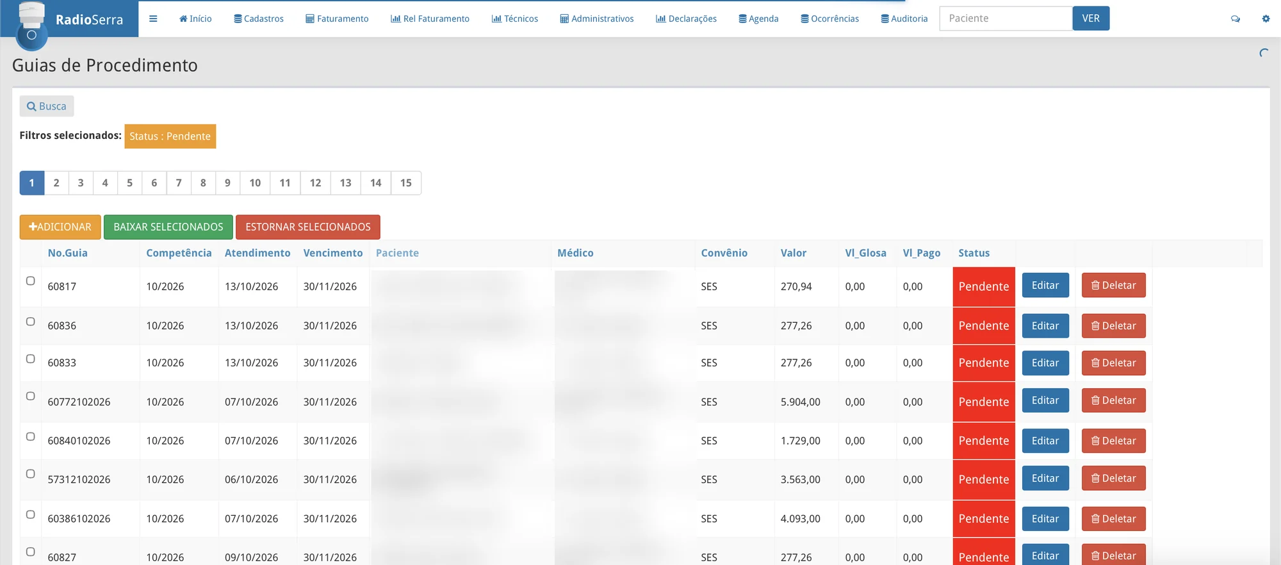Click BAIXAR SELECIONADOS button
Image resolution: width=1281 pixels, height=565 pixels.
pos(168,227)
